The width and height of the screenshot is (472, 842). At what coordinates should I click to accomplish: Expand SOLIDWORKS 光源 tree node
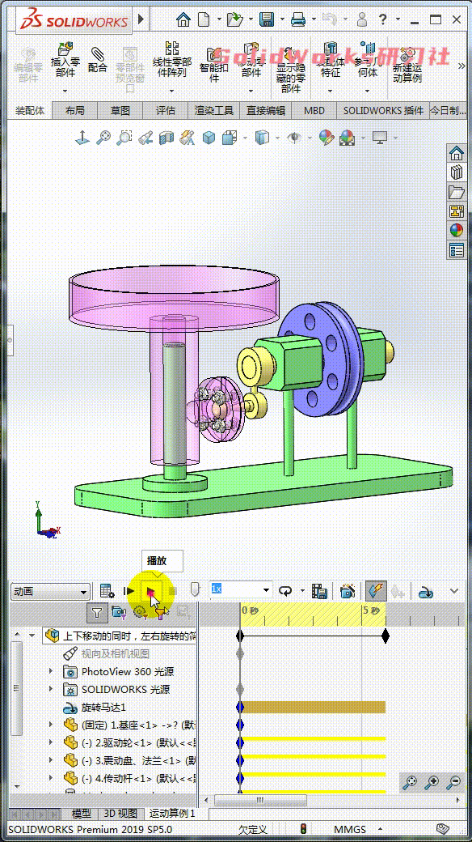51,689
